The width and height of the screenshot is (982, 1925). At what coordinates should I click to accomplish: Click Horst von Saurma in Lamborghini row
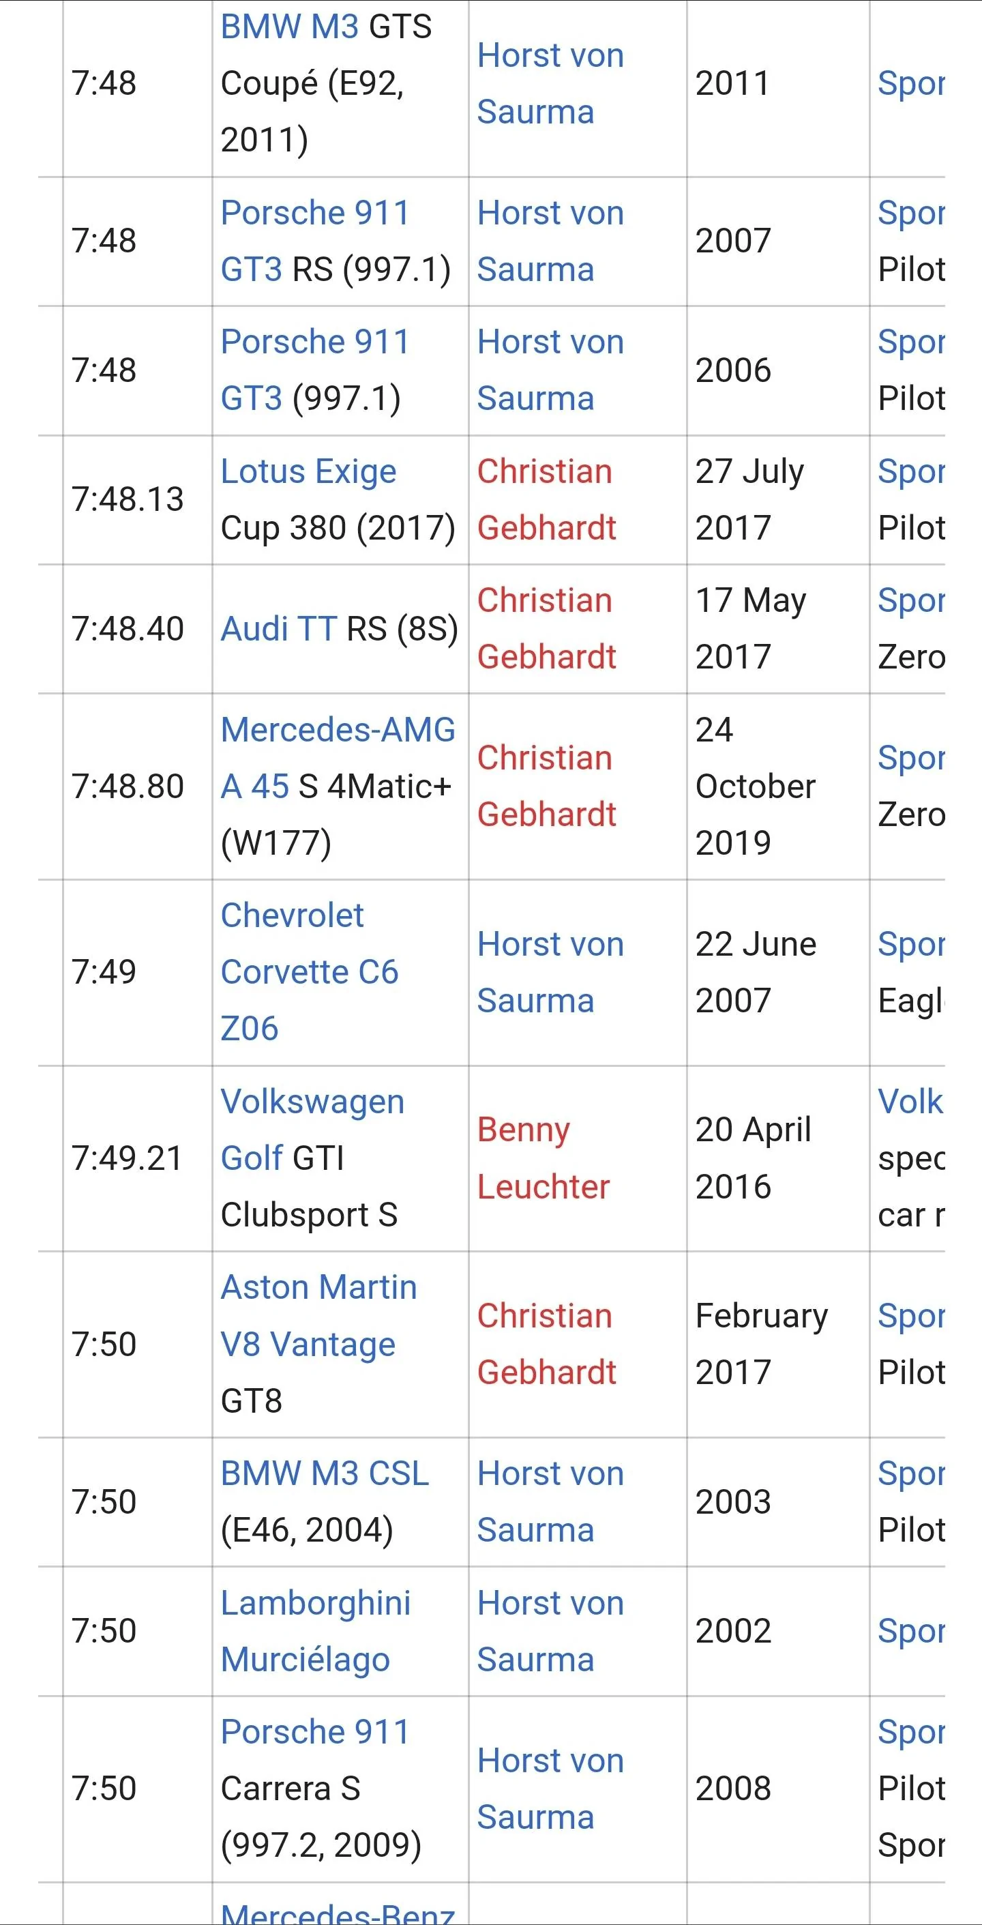point(550,1630)
